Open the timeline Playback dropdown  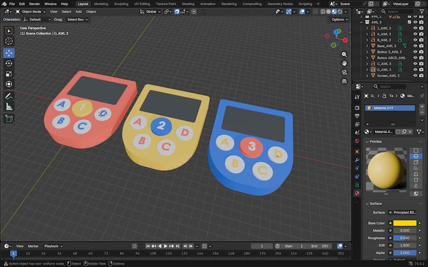(53, 246)
